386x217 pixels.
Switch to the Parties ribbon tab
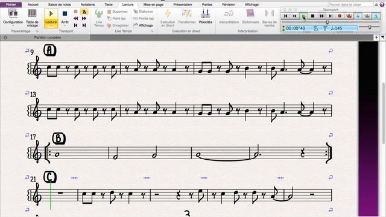tap(207, 4)
